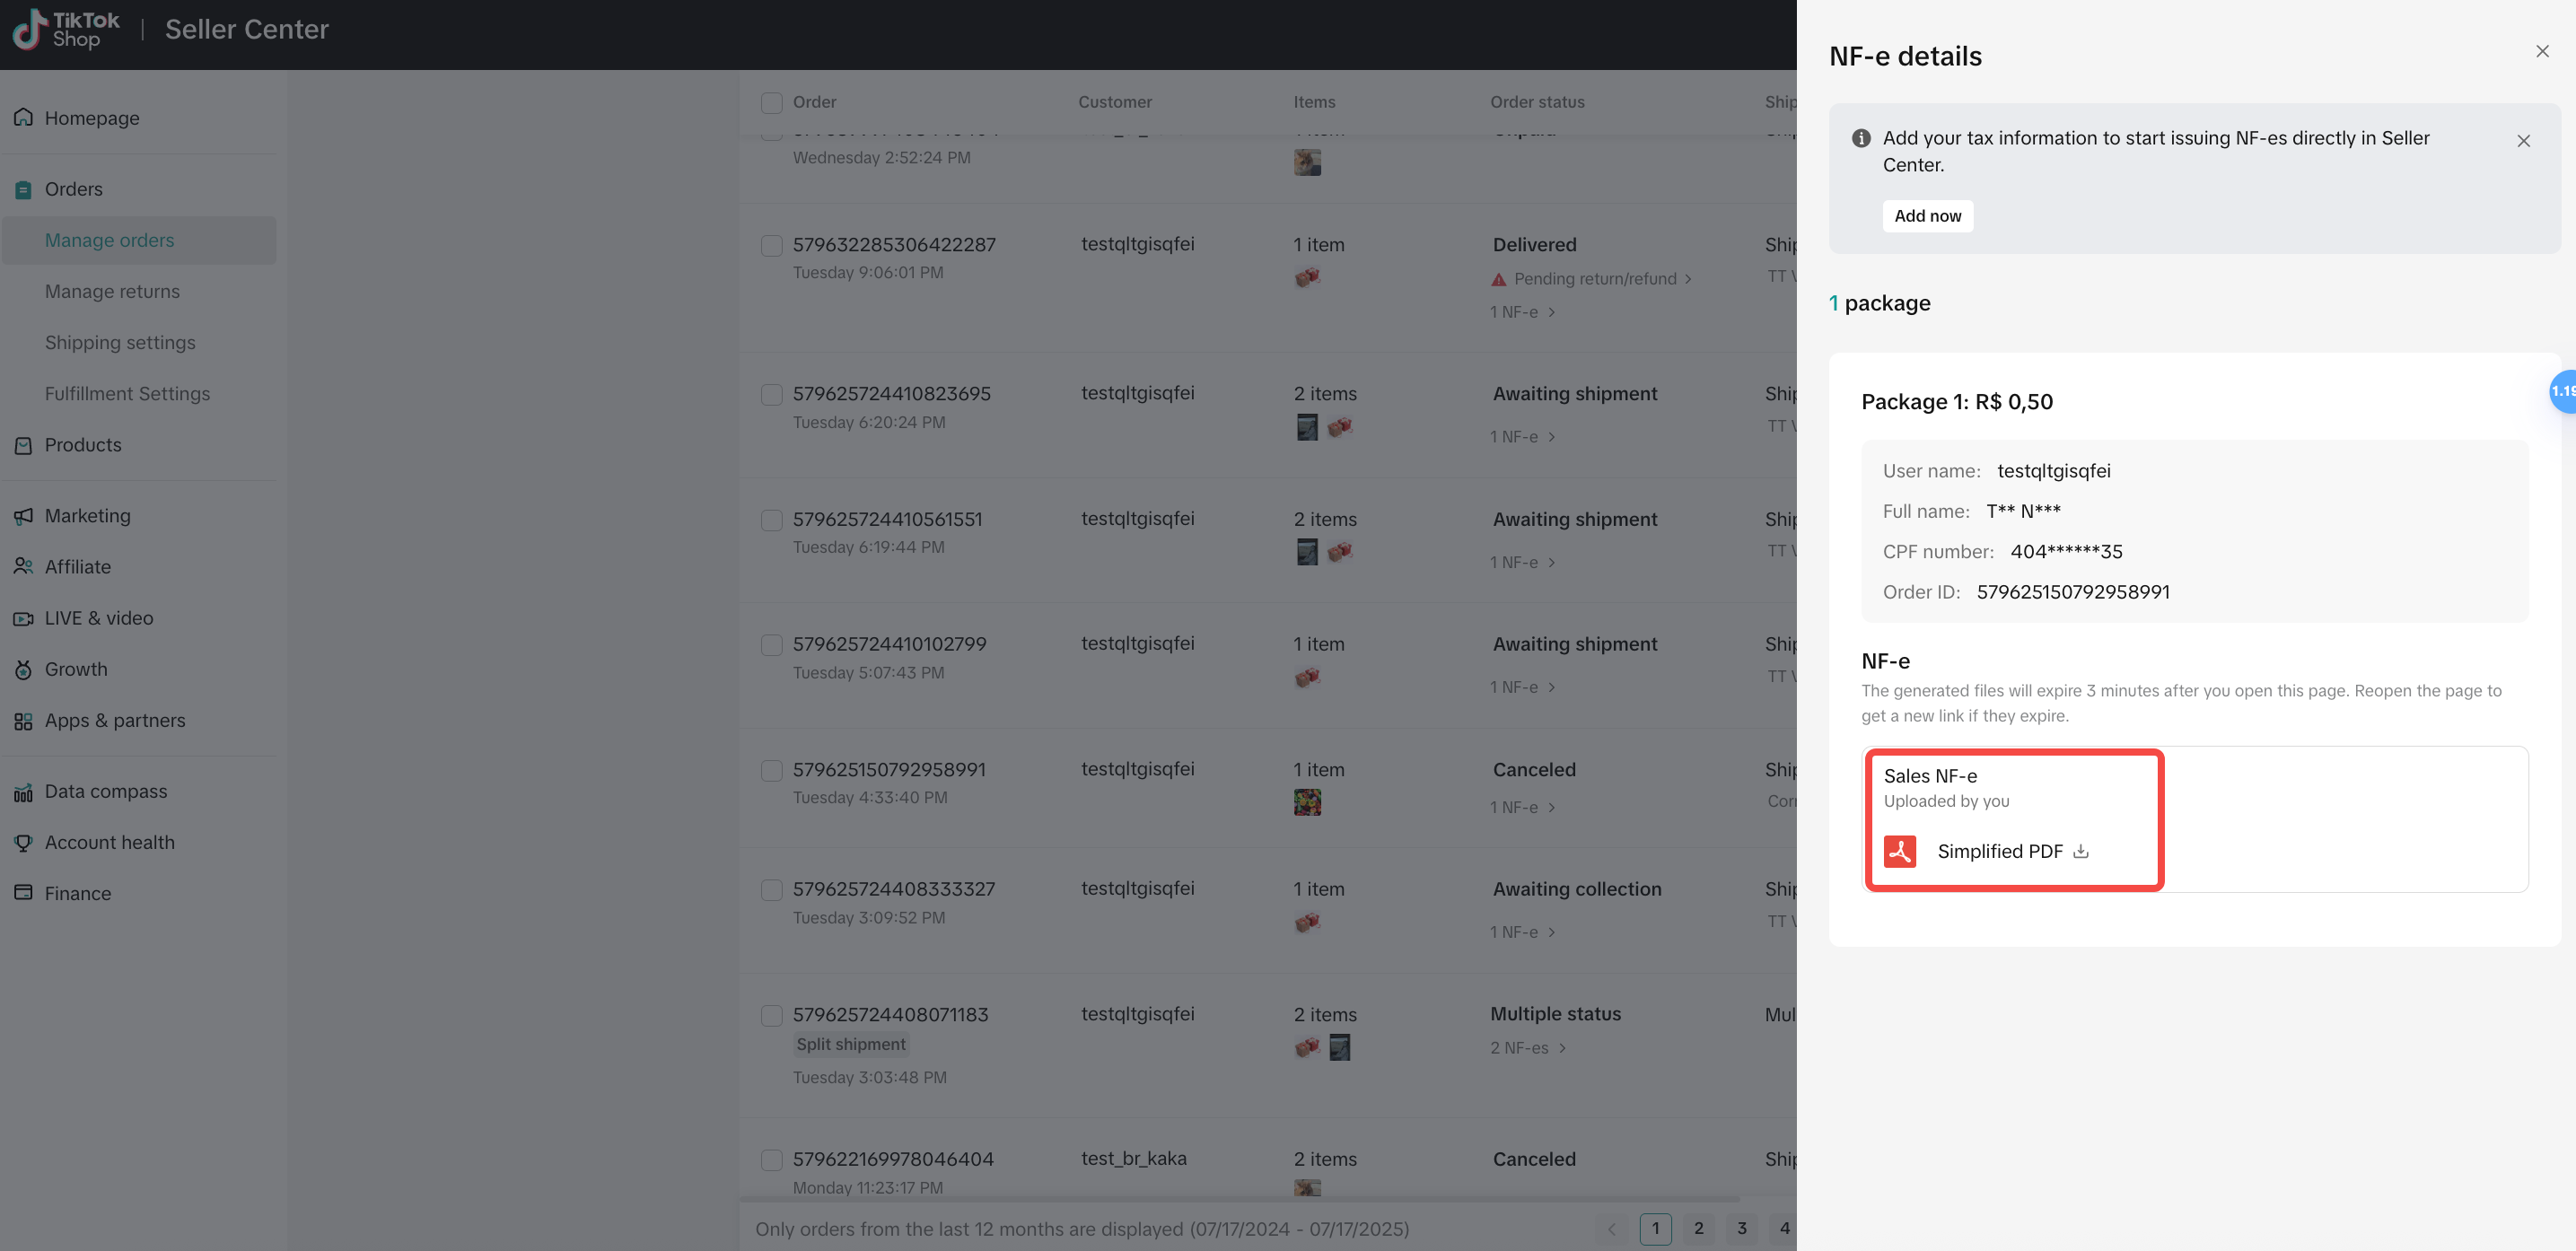
Task: Go to orders page 2
Action: tap(1698, 1229)
